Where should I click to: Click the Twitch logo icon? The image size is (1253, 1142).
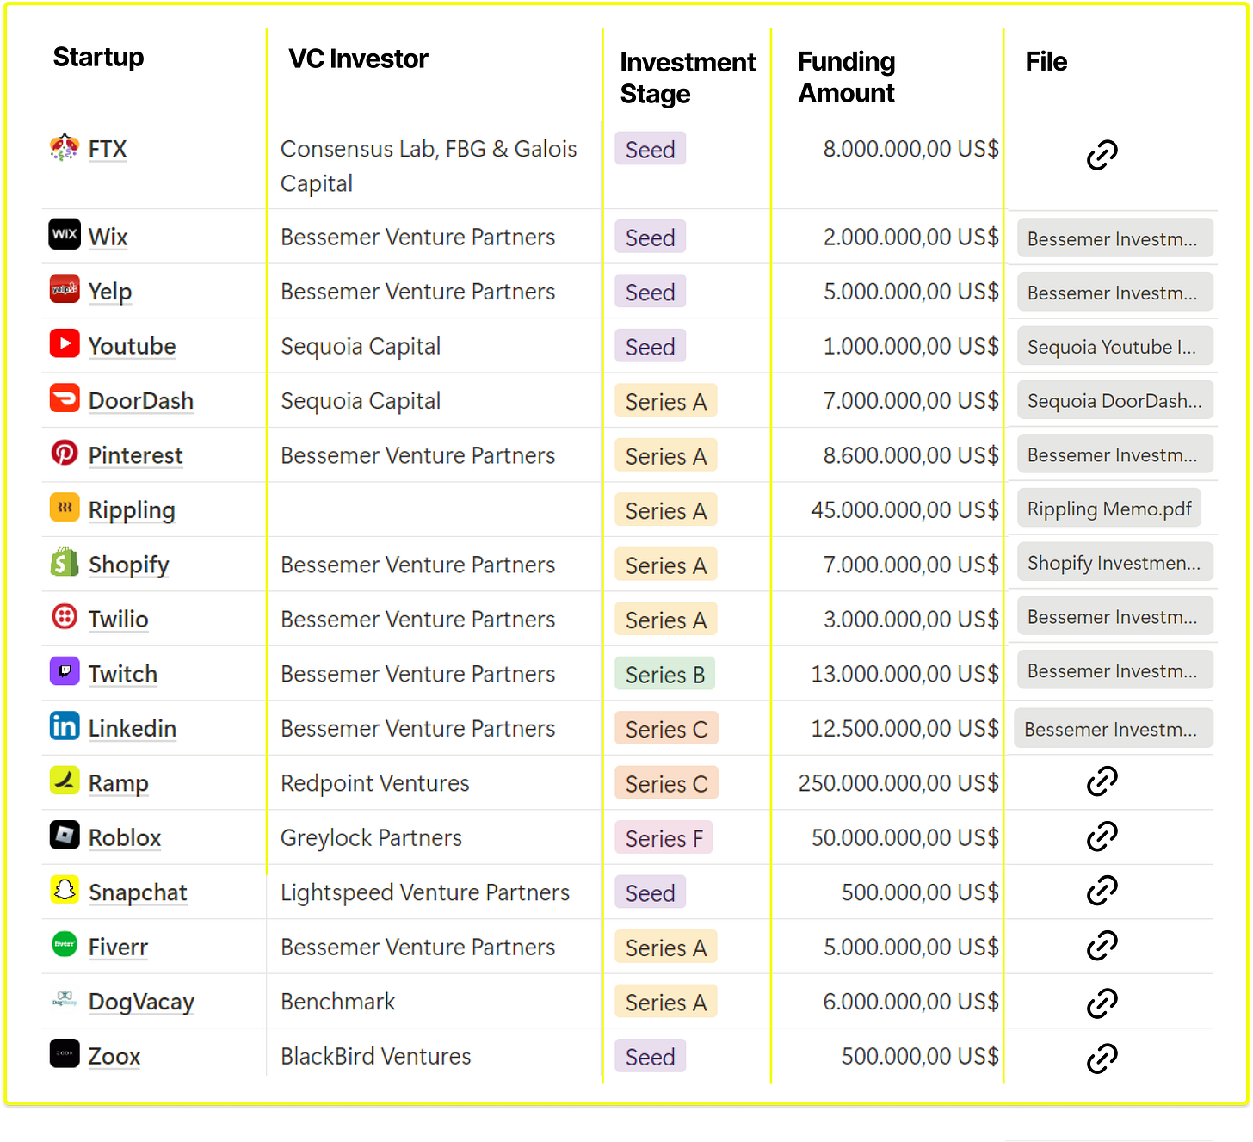coord(65,671)
